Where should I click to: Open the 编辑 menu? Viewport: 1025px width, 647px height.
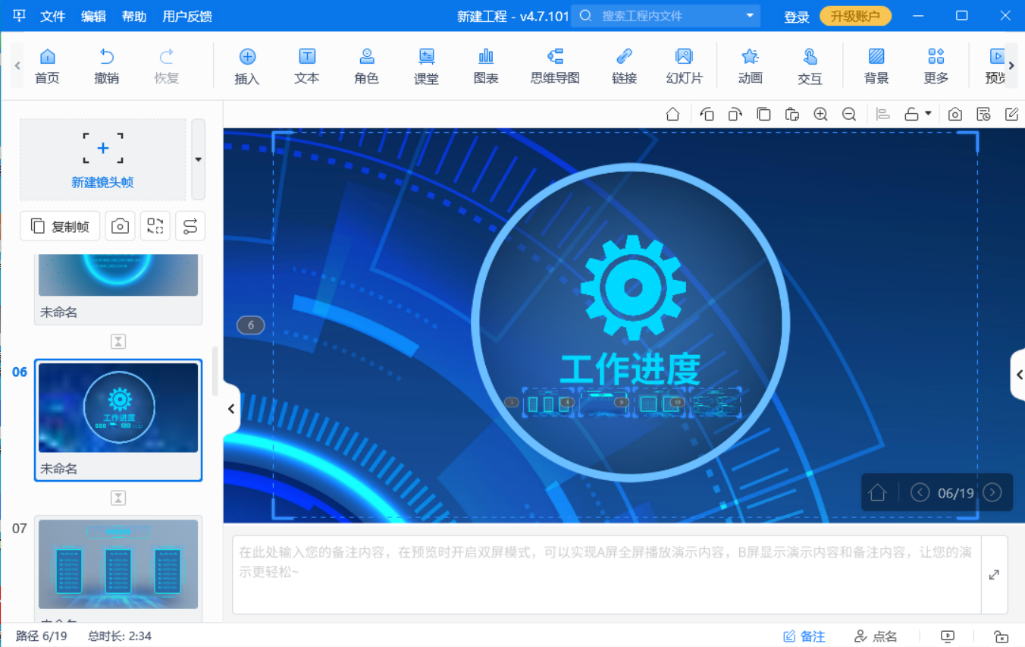pos(93,16)
